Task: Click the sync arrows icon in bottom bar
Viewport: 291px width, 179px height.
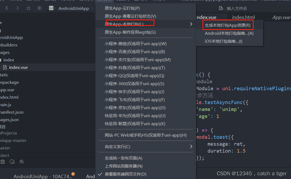Action: pyautogui.click(x=12, y=162)
